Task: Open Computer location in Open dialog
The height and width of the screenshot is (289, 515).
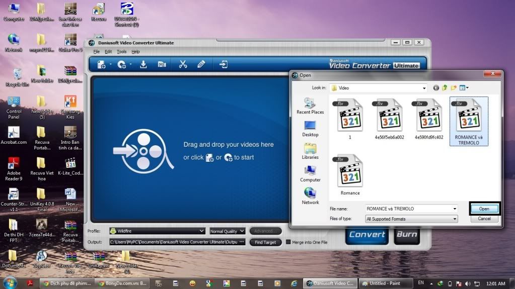Action: click(x=310, y=174)
